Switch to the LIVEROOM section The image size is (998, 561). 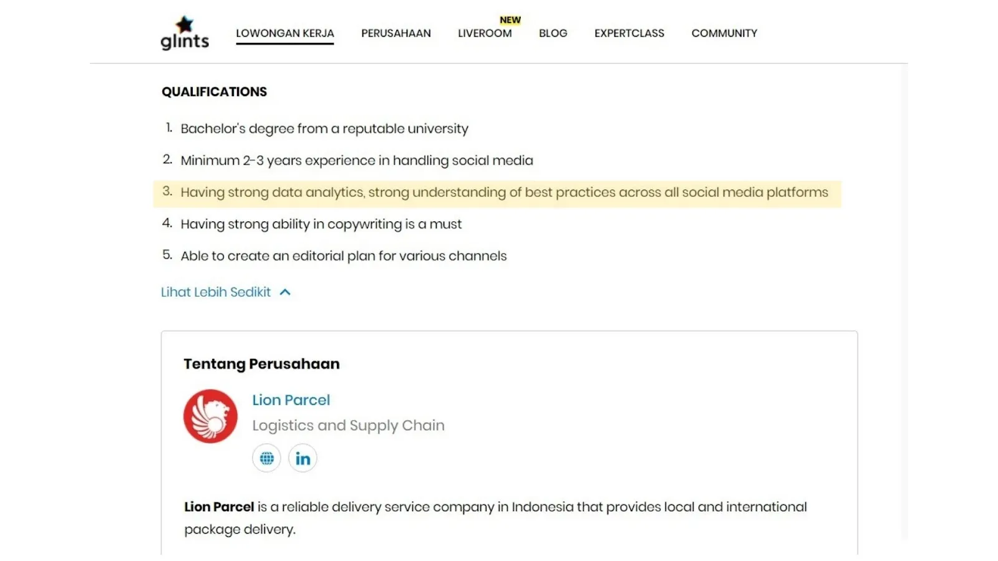pos(485,33)
